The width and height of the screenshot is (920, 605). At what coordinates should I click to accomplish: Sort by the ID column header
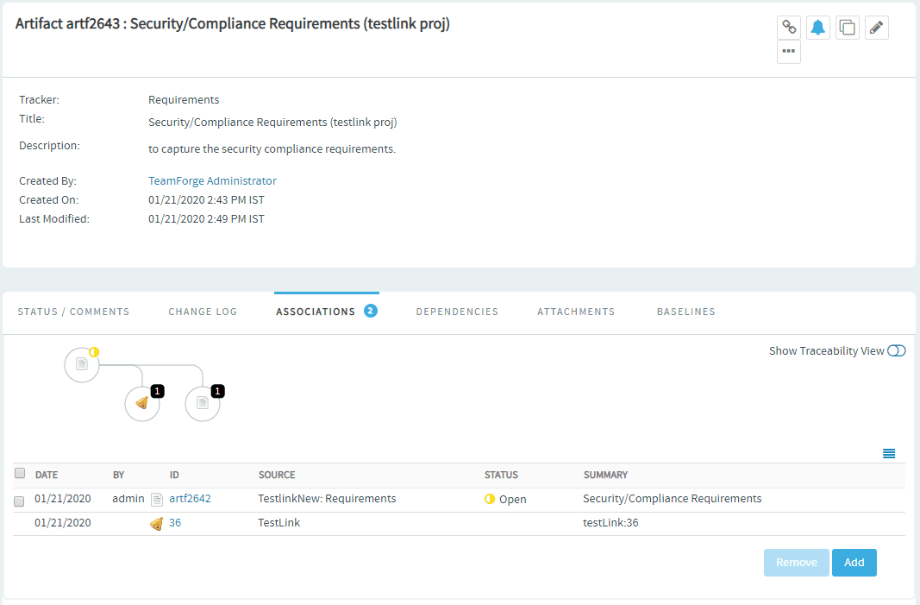(174, 476)
